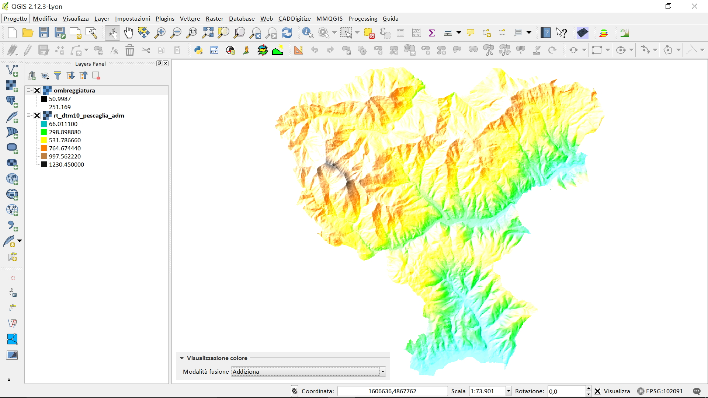Click EPSG:102091 CRS status button
The width and height of the screenshot is (708, 398).
(x=660, y=391)
